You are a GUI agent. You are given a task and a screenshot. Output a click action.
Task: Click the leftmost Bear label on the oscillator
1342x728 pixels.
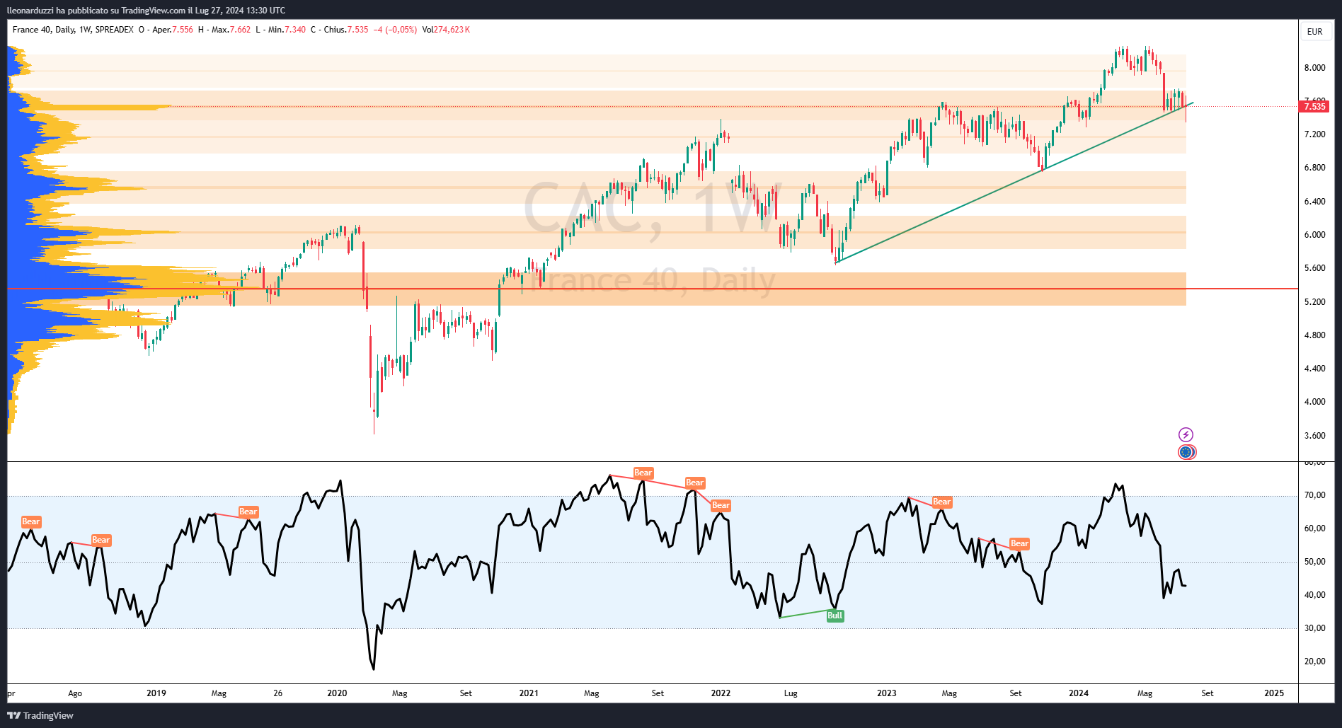click(x=31, y=521)
